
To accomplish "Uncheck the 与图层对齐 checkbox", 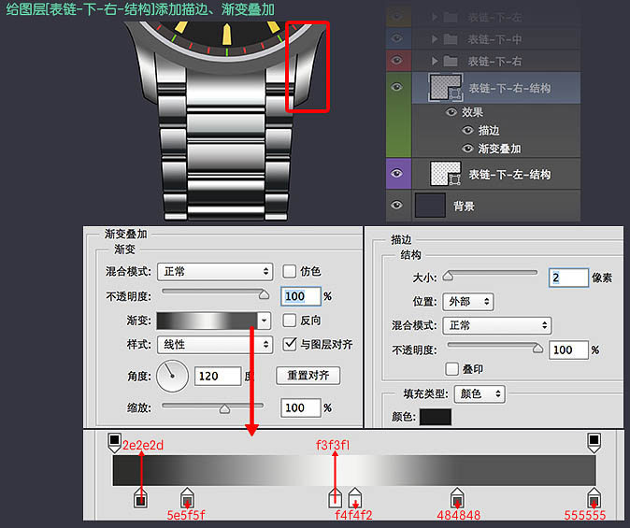I will 289,344.
